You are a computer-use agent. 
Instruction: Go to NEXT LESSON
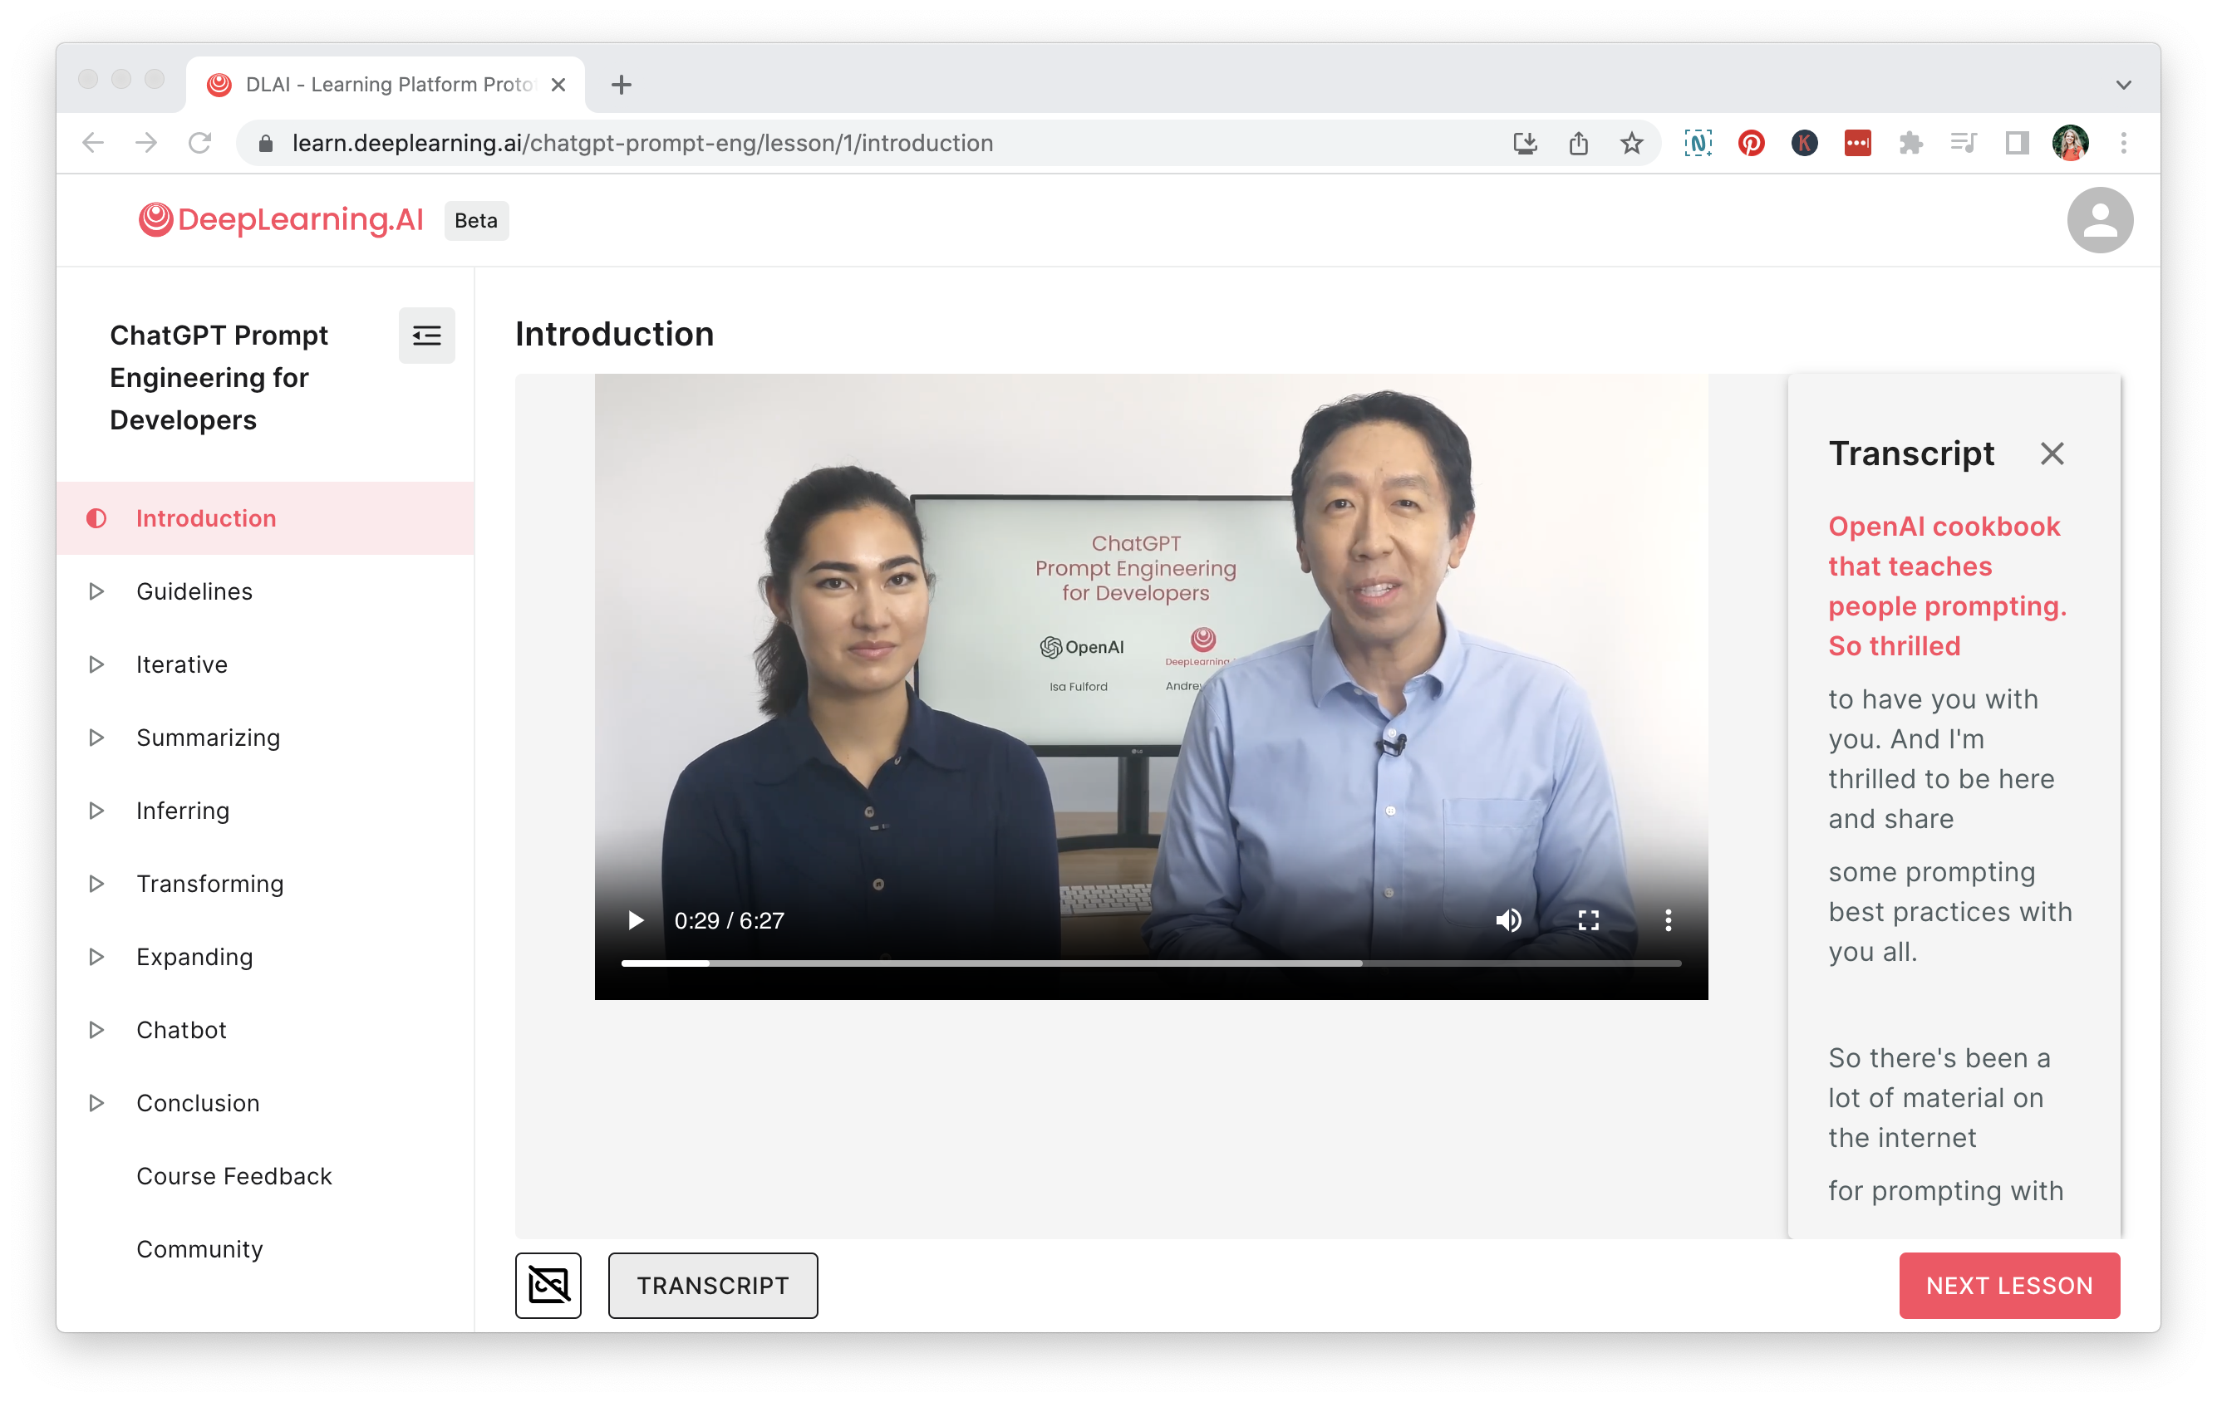pyautogui.click(x=2009, y=1284)
